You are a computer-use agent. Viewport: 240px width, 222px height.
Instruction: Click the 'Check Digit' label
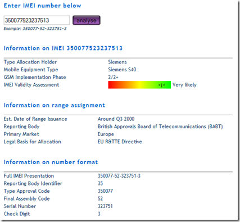click(17, 214)
